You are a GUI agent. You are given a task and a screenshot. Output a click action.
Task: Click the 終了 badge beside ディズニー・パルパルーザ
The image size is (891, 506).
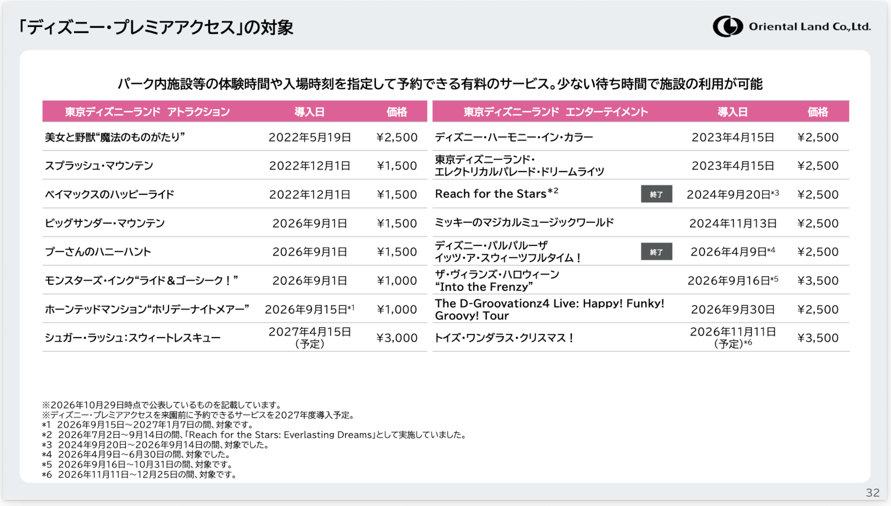(x=656, y=252)
